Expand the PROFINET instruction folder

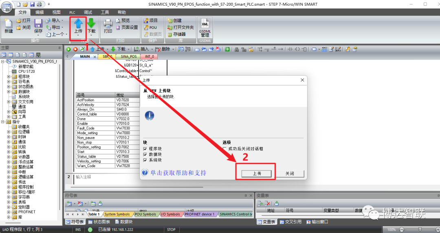(x=9, y=212)
